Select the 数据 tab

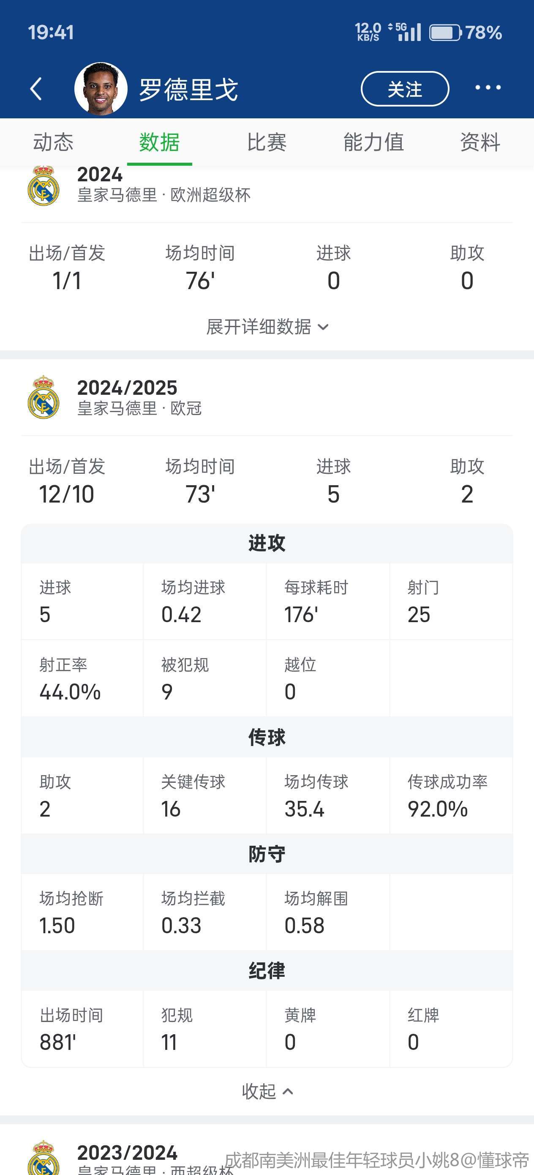pos(159,142)
